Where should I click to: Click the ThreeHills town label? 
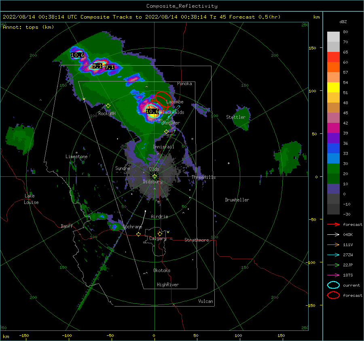[x=203, y=177]
